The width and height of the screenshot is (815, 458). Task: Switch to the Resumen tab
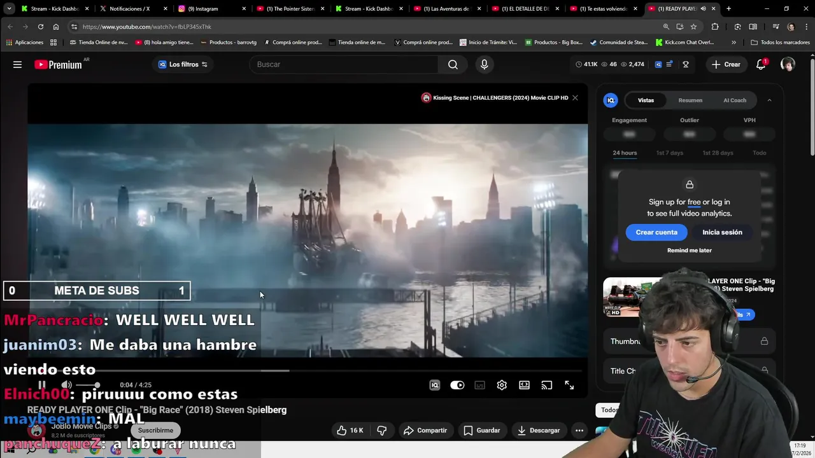click(x=690, y=100)
